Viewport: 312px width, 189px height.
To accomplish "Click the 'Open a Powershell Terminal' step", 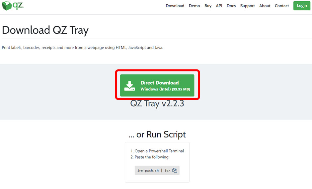I will [159, 151].
